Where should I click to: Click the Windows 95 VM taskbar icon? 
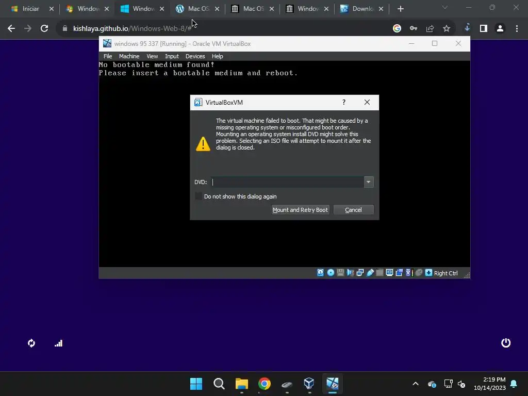pos(333,383)
